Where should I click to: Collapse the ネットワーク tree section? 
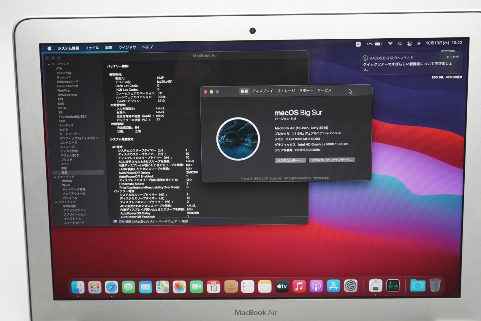(x=55, y=177)
